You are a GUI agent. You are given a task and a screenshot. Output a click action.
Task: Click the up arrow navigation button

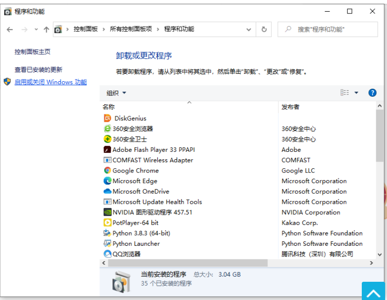pyautogui.click(x=46, y=29)
